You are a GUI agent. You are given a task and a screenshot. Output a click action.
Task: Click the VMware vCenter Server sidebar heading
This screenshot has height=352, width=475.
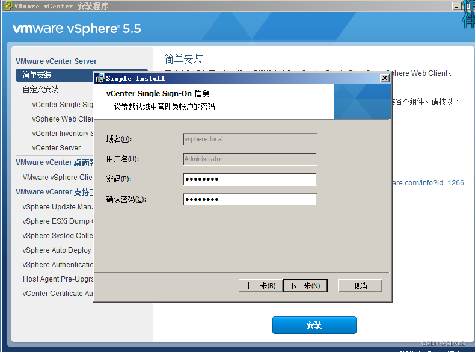[57, 61]
